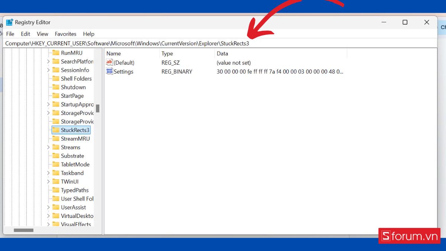This screenshot has height=251, width=446.
Task: Click the REG_SZ type cell
Action: (x=171, y=62)
